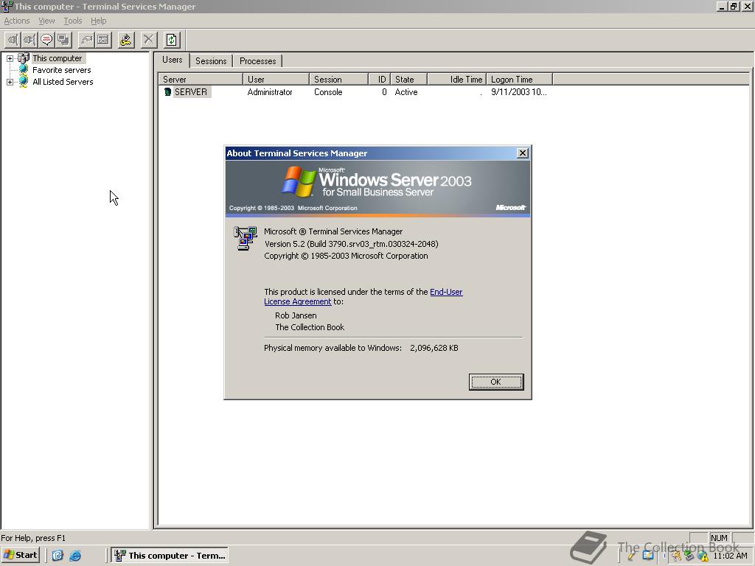Sort by the Logon Time column header

(520, 80)
